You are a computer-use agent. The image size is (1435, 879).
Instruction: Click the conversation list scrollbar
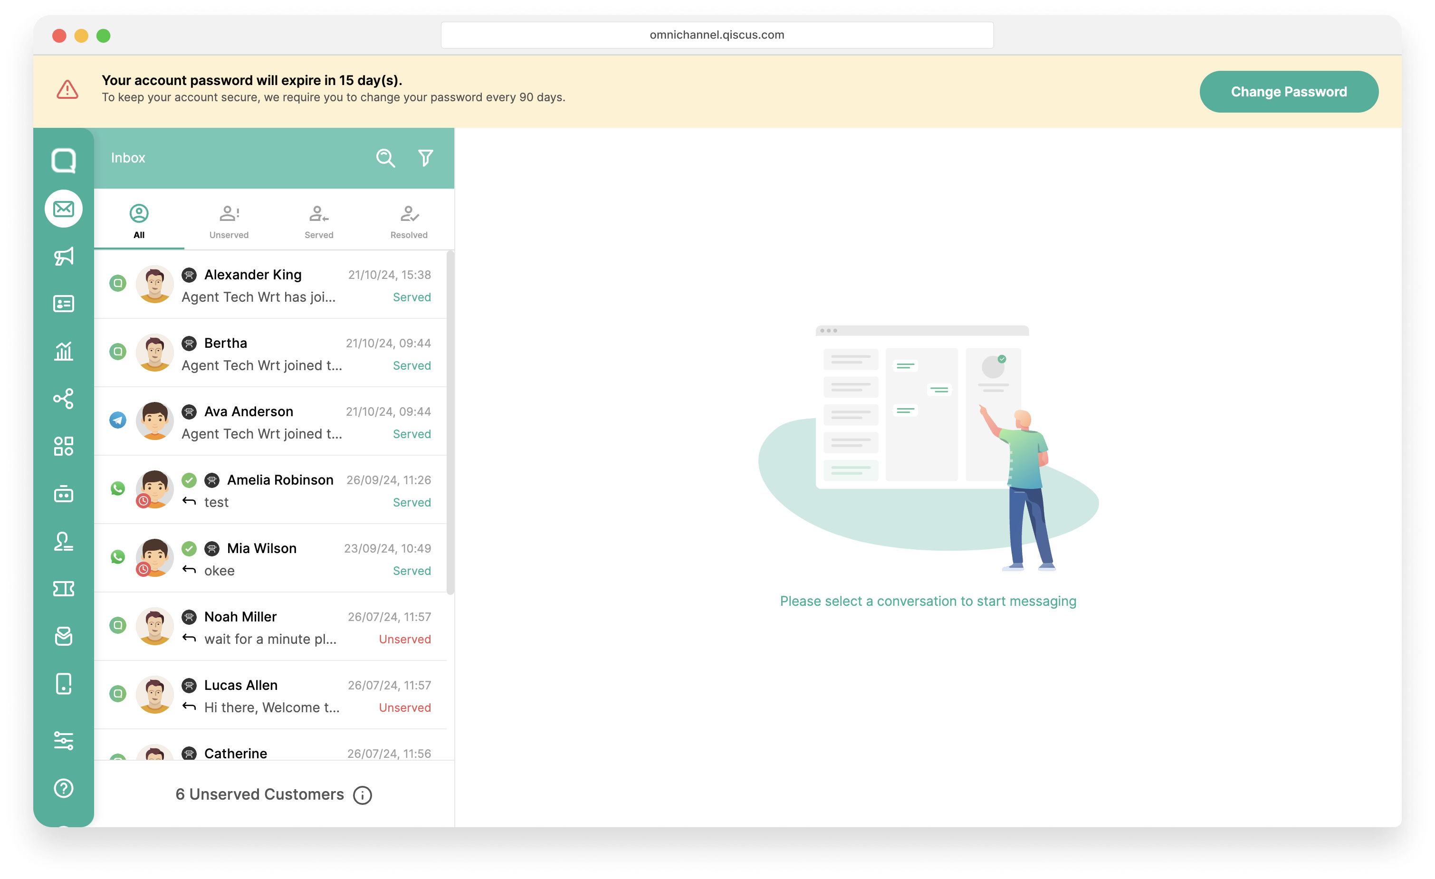pyautogui.click(x=450, y=422)
